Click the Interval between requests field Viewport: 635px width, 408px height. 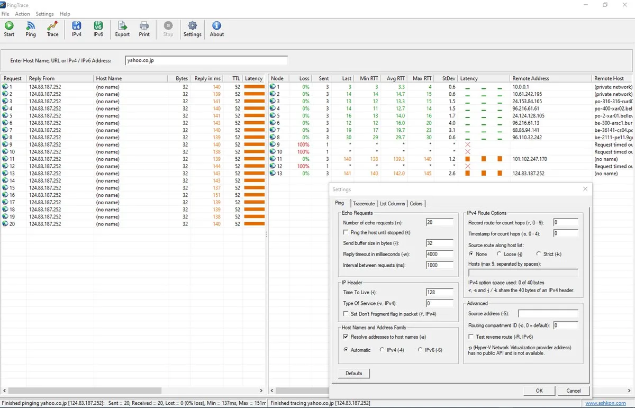(440, 265)
